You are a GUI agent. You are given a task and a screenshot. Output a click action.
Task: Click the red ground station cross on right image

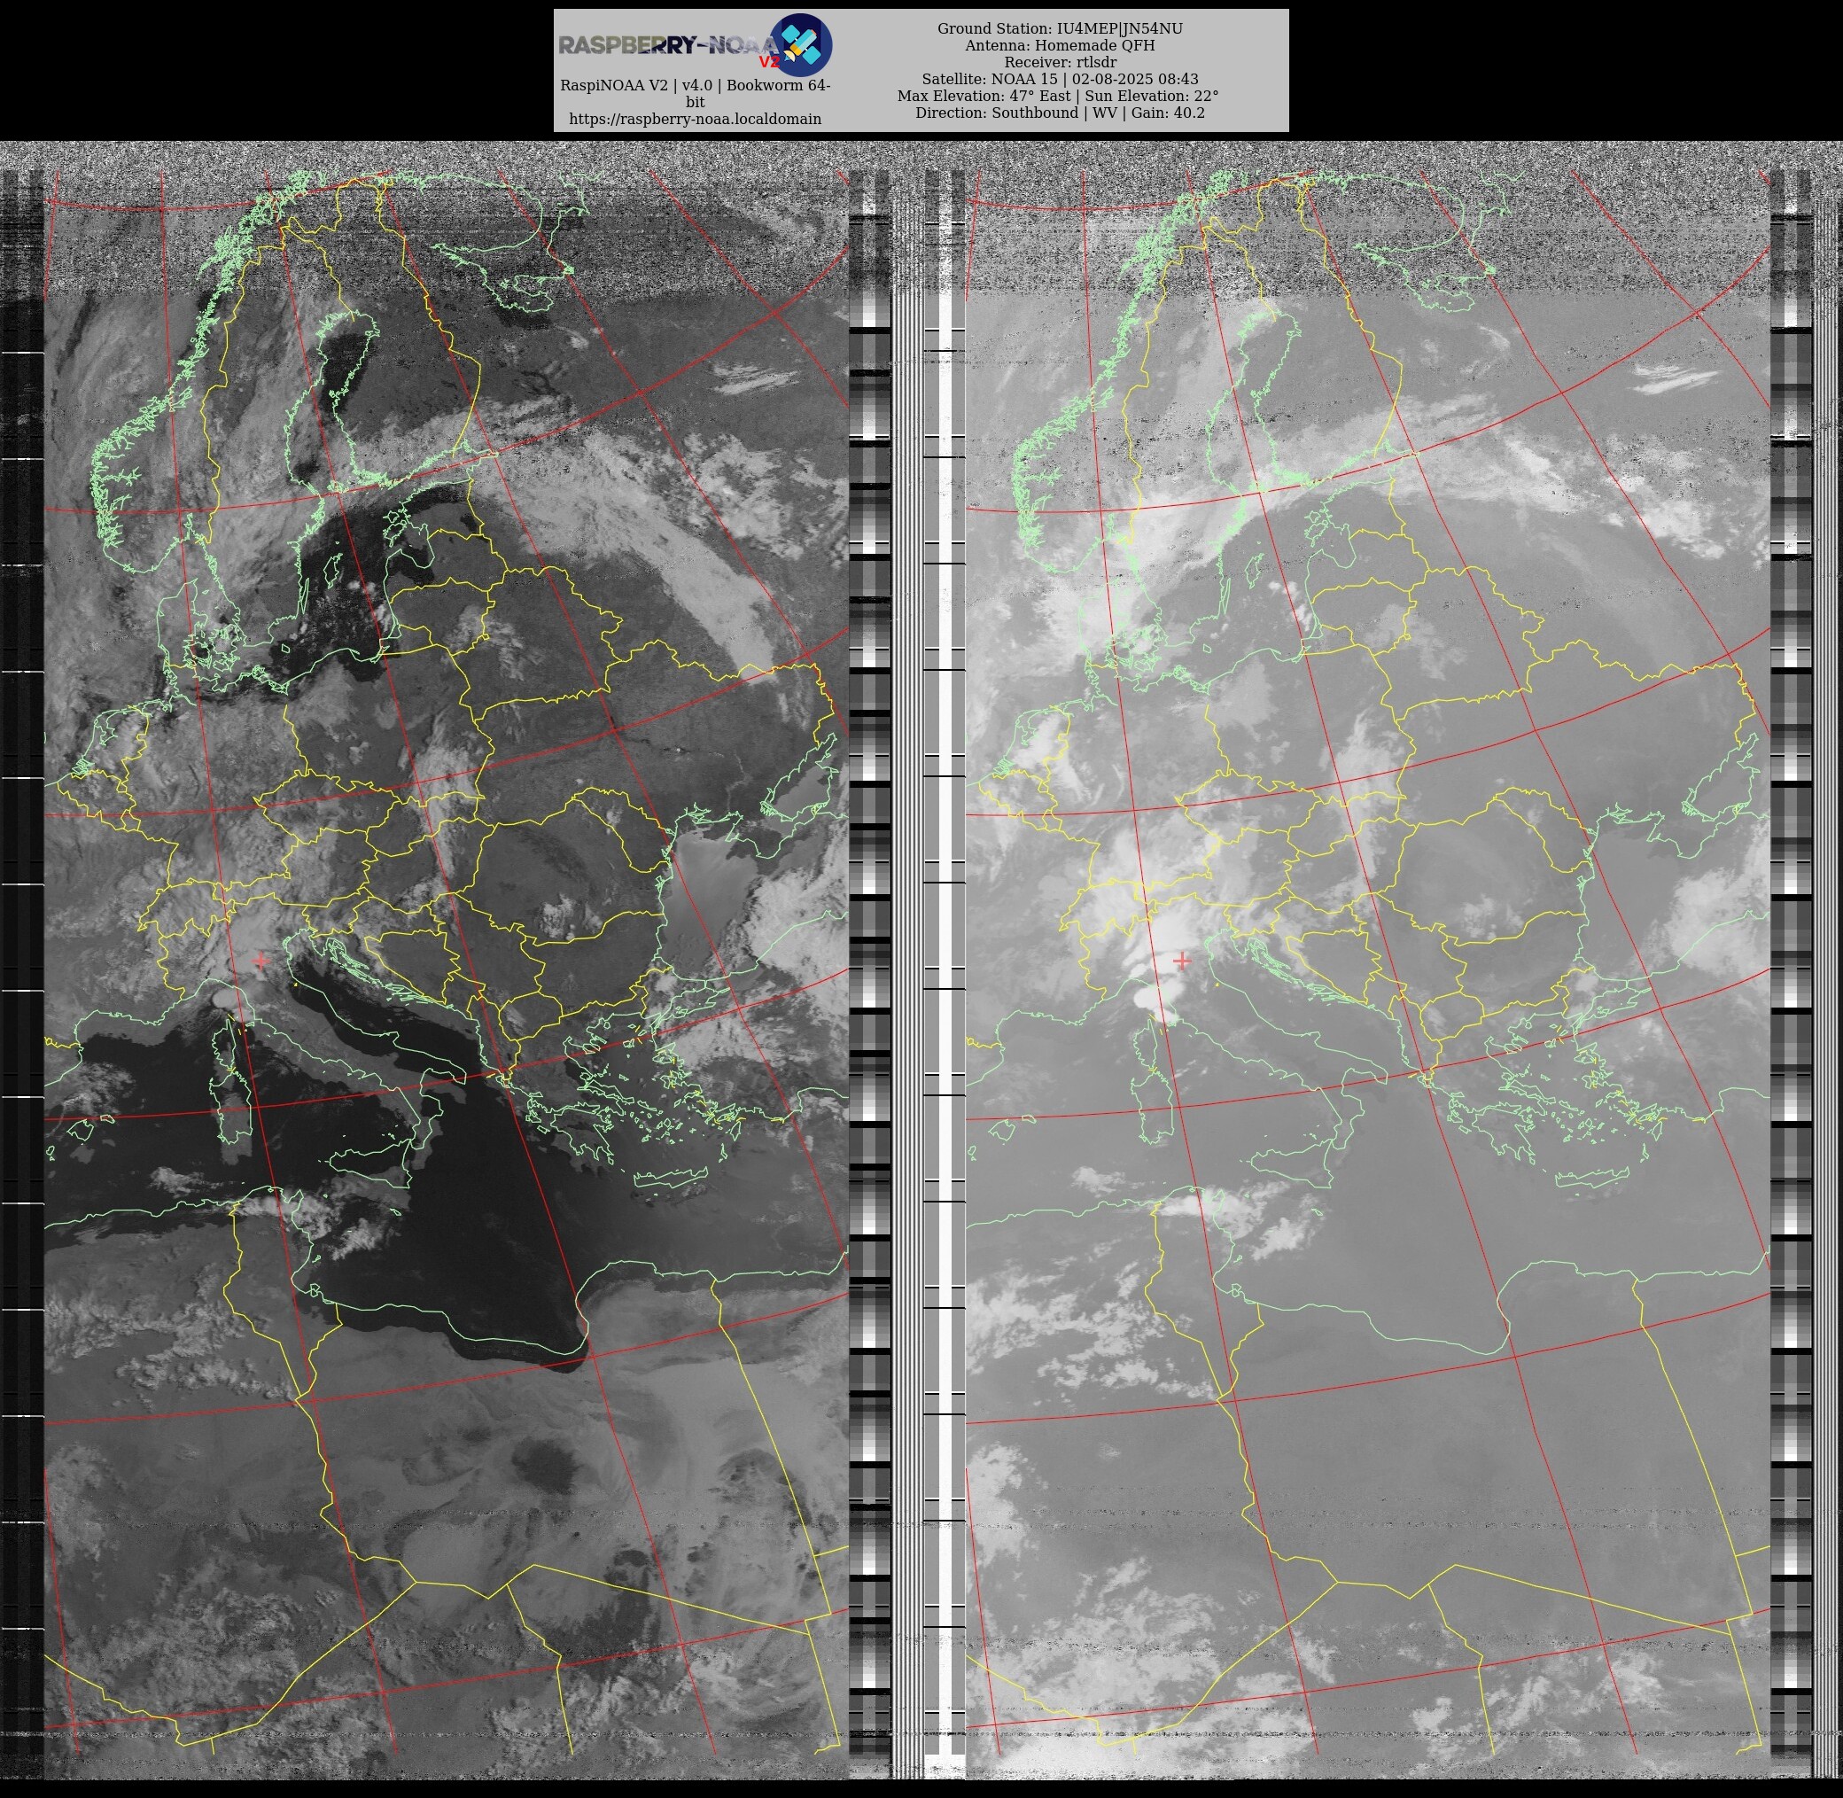coord(1181,961)
